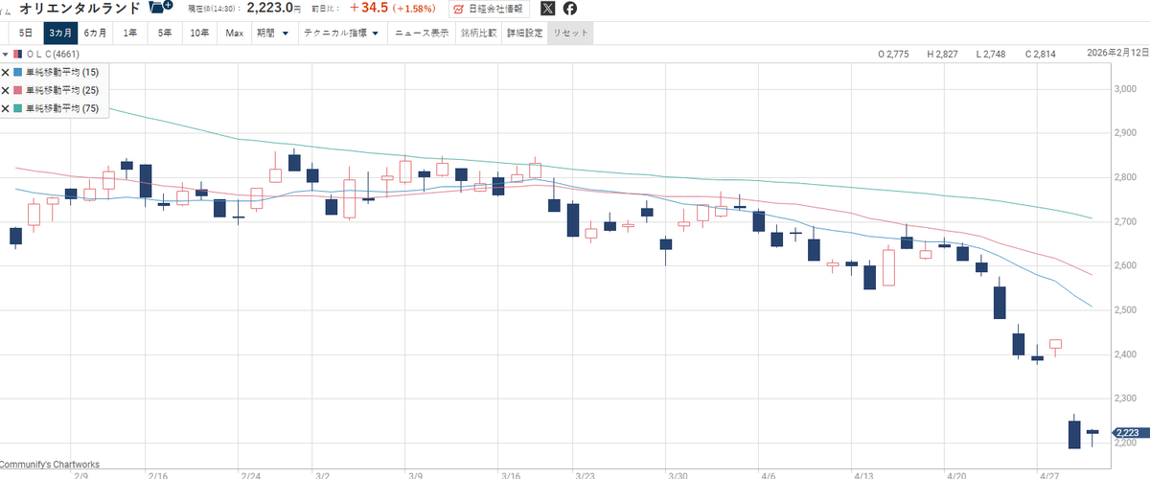
Task: Click the 2/24 date axis label
Action: click(251, 474)
